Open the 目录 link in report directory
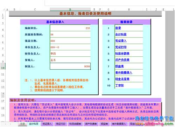Screen dimensions: 175x127 (x=118, y=28)
